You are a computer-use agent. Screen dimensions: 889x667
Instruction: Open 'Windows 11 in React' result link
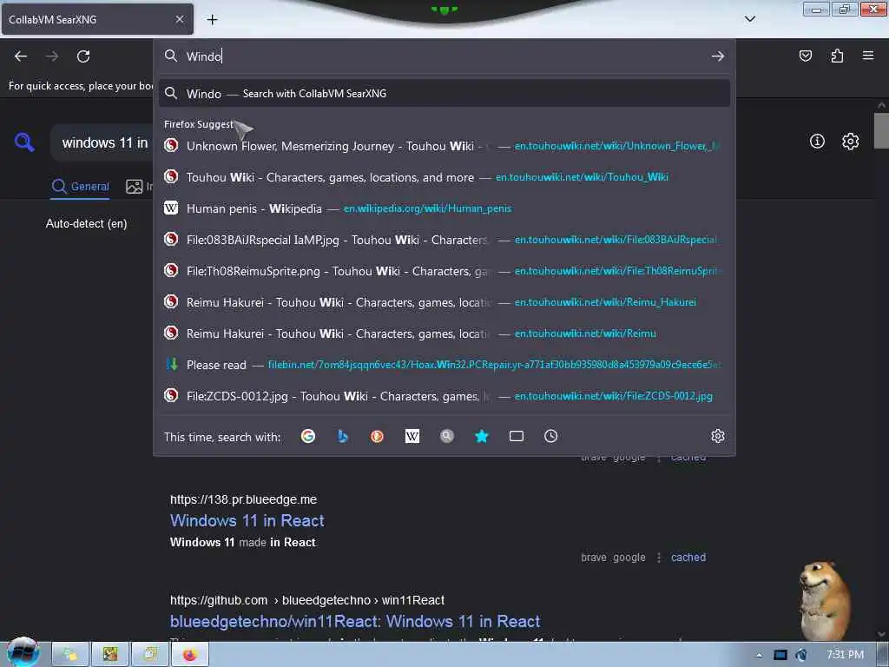pos(247,520)
